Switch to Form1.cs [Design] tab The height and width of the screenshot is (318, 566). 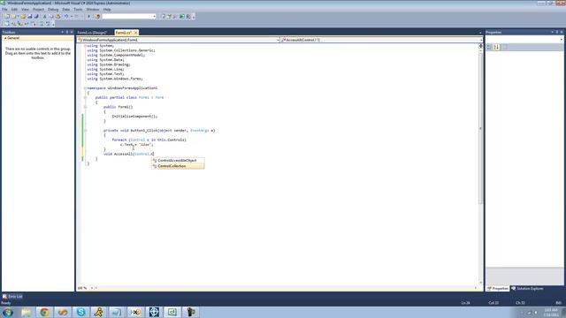click(92, 33)
